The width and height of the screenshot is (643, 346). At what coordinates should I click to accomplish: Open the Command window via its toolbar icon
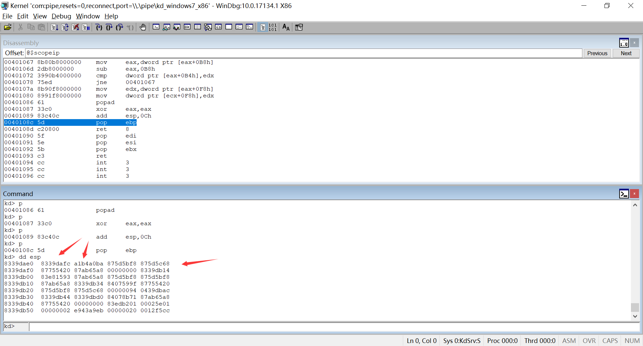156,27
